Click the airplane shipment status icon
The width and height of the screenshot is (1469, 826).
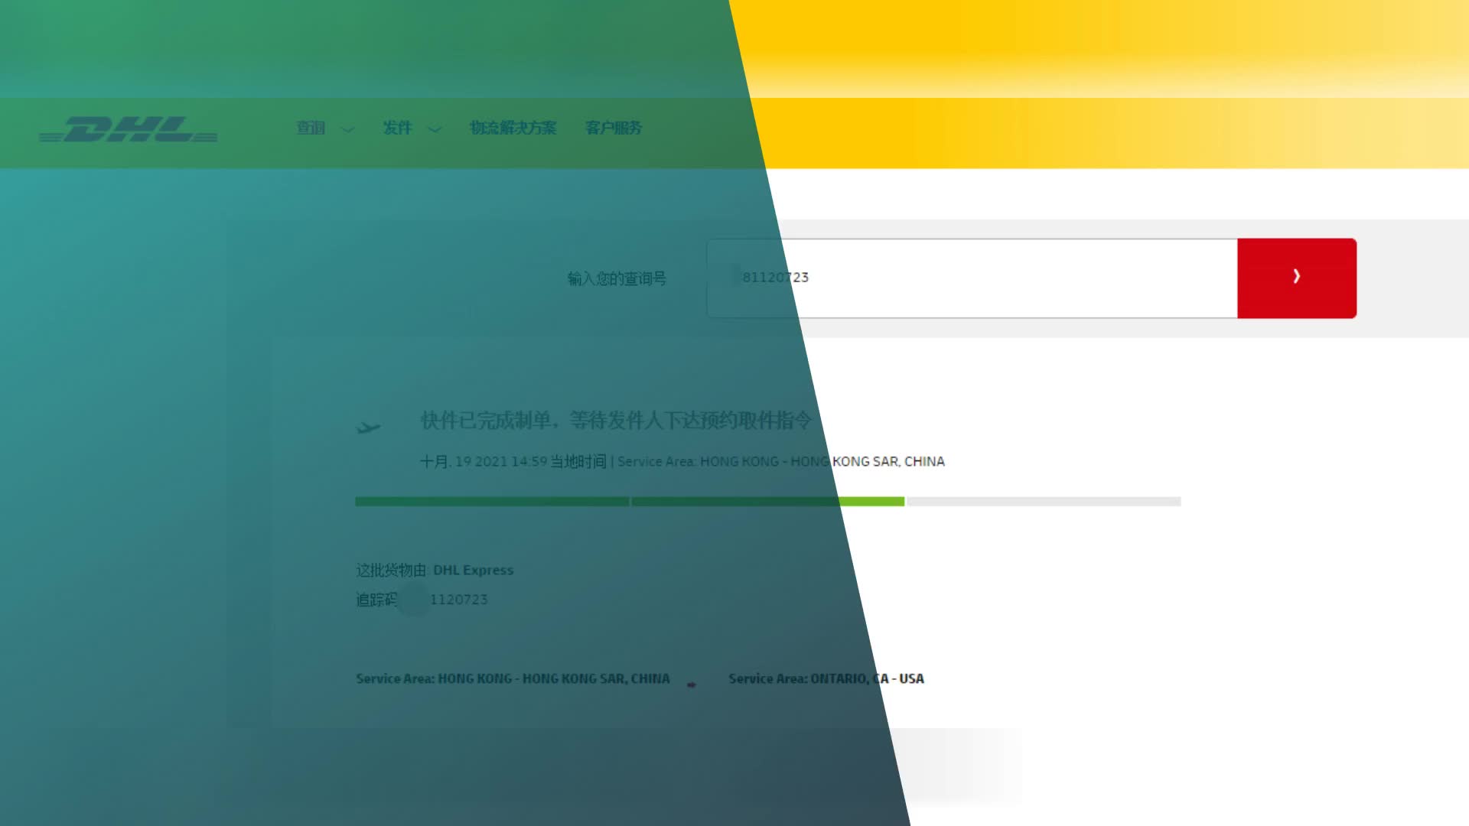click(368, 427)
